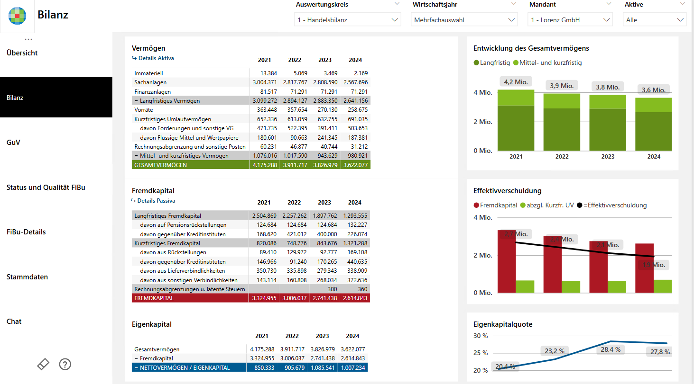Clear filters with the eraser icon
Viewport: 694px width, 384px height.
43,364
